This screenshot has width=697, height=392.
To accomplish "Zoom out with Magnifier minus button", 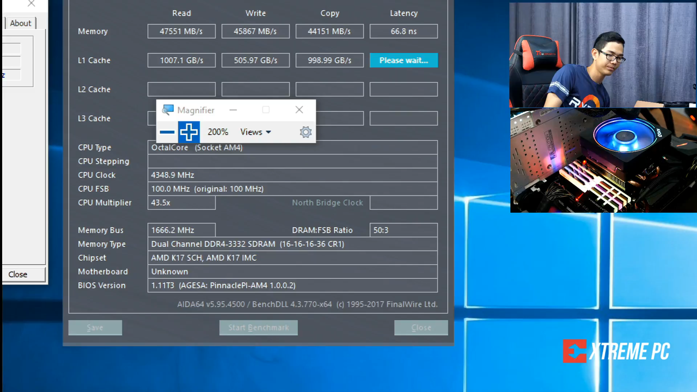I will tap(167, 132).
